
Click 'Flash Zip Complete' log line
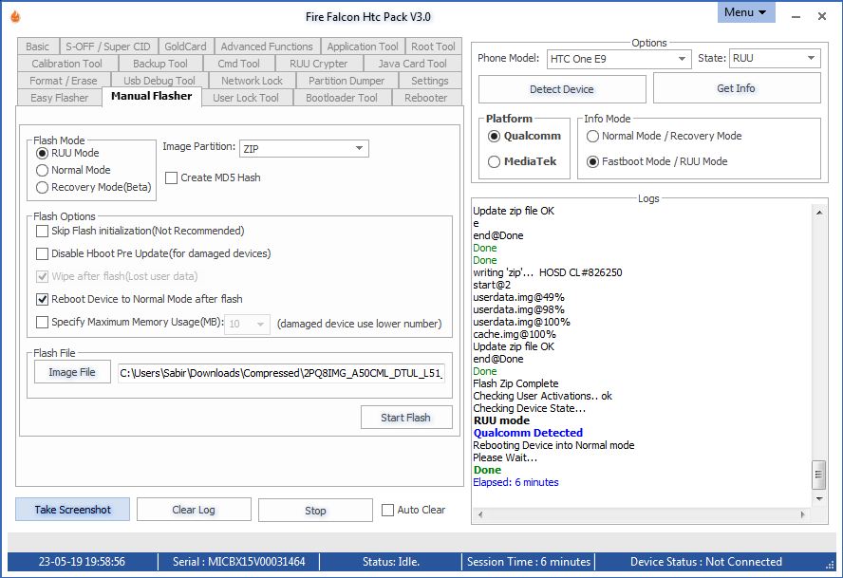(x=515, y=383)
